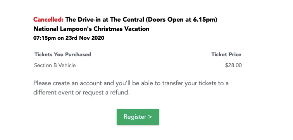Click the red Cancelled label
The width and height of the screenshot is (293, 140).
(x=48, y=20)
